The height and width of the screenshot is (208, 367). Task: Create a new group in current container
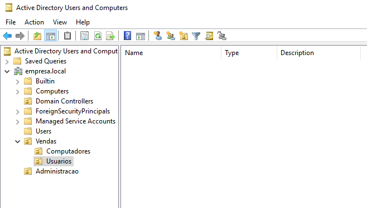[171, 36]
